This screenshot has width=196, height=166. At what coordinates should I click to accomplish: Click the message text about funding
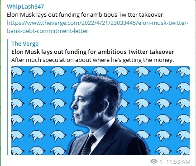85,15
